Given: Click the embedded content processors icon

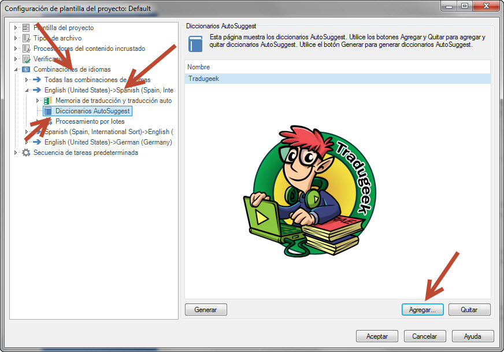Looking at the screenshot, I should 25,49.
